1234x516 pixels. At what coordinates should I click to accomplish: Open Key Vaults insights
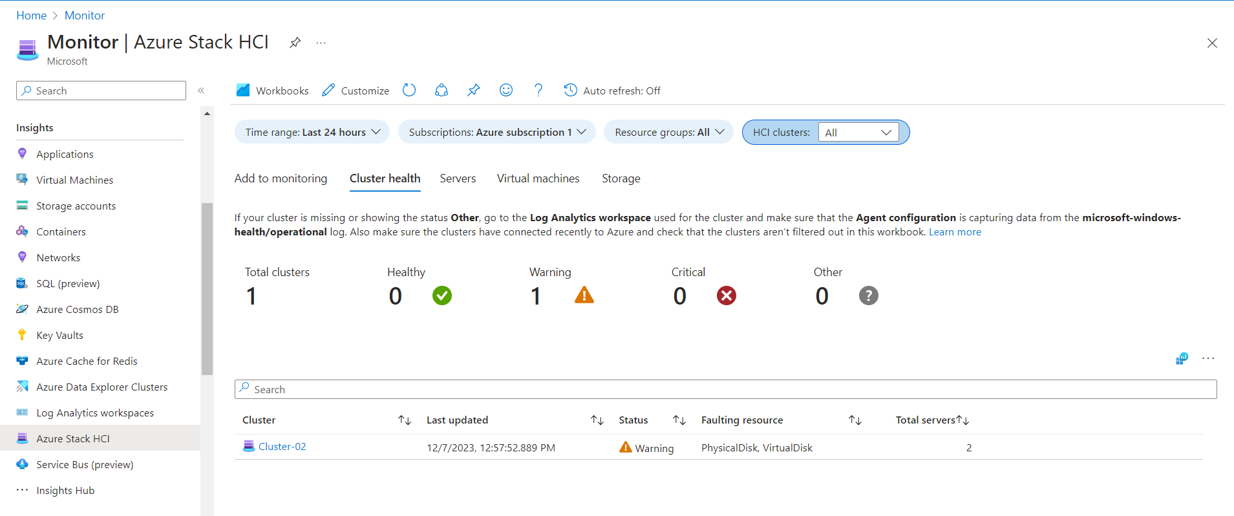pos(59,335)
